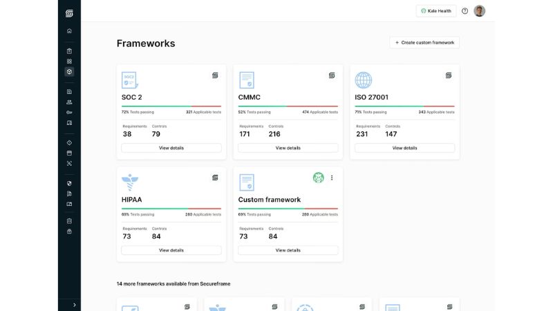The width and height of the screenshot is (553, 311).
Task: Click the Secureframe badge on SOC 2 card
Action: [x=215, y=75]
